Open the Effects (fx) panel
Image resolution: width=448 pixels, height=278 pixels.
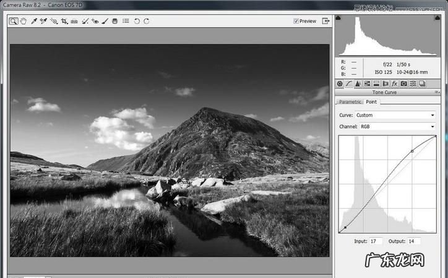click(394, 83)
